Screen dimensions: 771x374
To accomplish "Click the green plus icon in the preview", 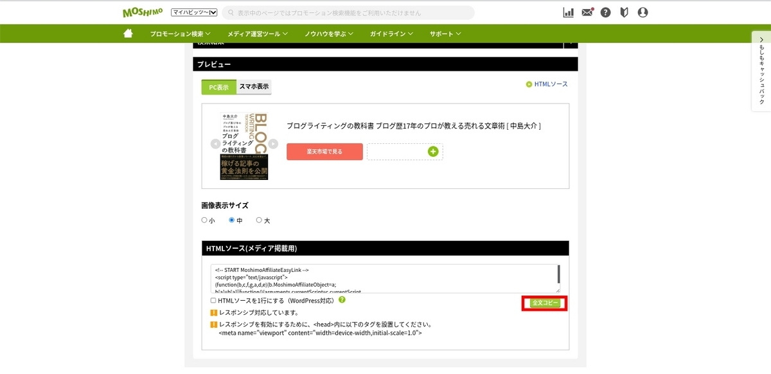I will pyautogui.click(x=434, y=151).
